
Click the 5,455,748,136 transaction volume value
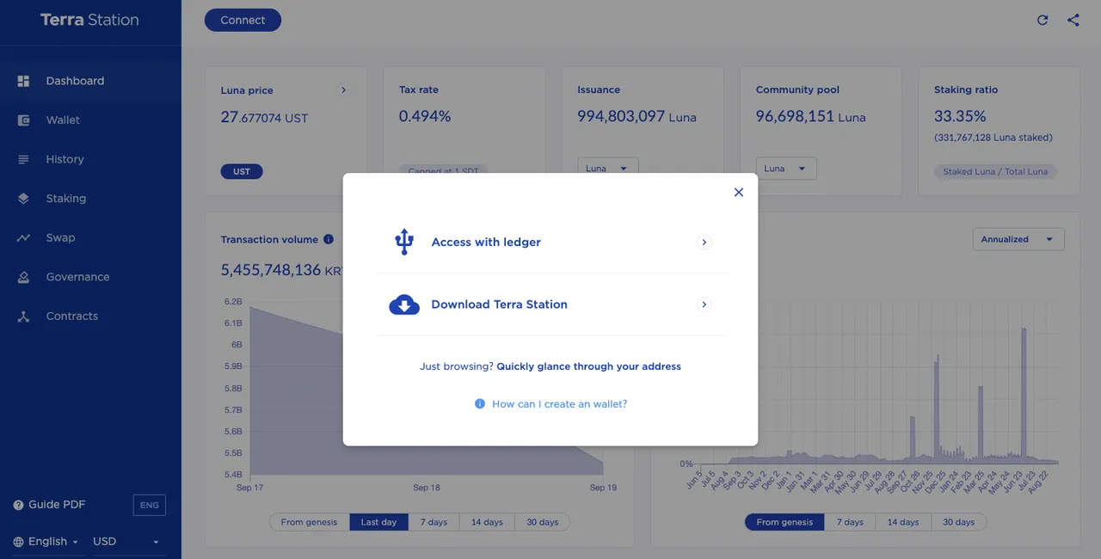point(271,270)
